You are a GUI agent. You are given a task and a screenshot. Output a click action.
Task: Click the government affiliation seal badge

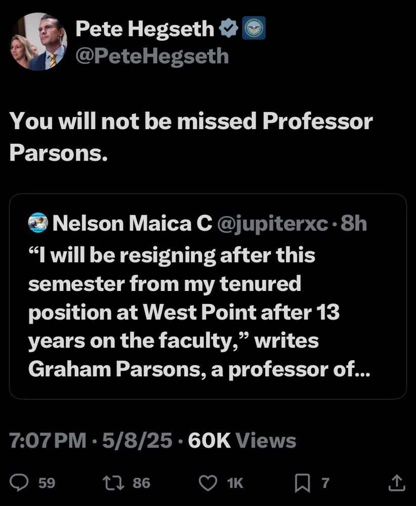pyautogui.click(x=254, y=28)
